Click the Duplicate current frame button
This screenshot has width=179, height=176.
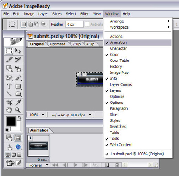[107, 165]
